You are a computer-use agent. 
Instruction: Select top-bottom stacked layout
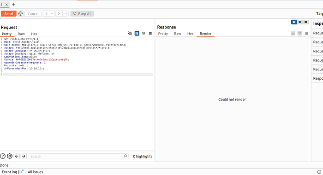(x=300, y=22)
